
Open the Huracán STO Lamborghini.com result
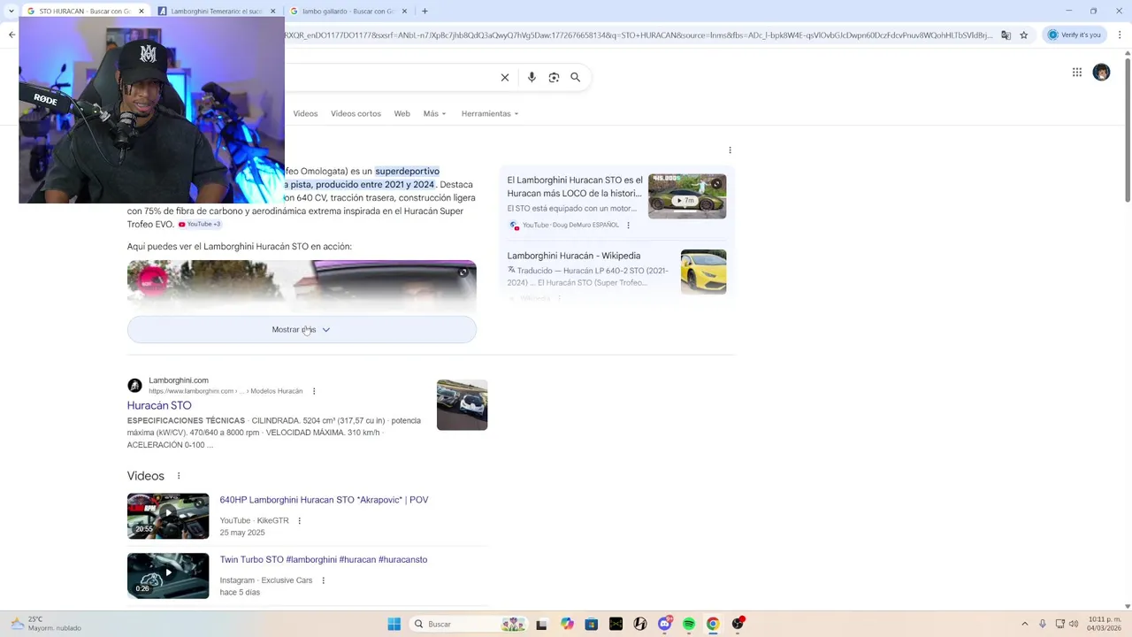coord(159,405)
